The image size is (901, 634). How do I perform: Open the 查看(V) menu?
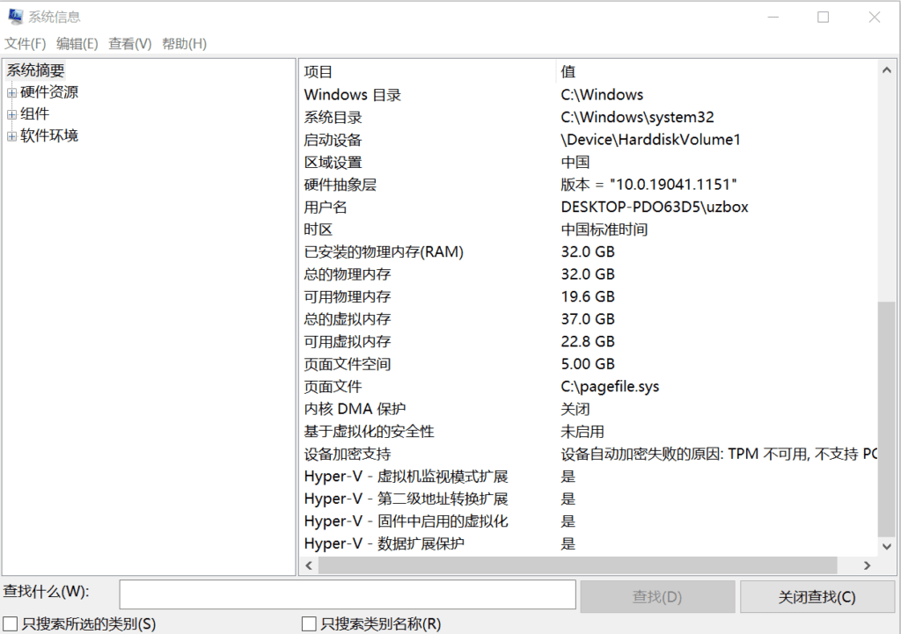pos(130,43)
